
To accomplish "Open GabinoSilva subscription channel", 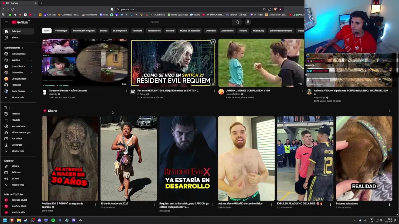I will coord(18,72).
